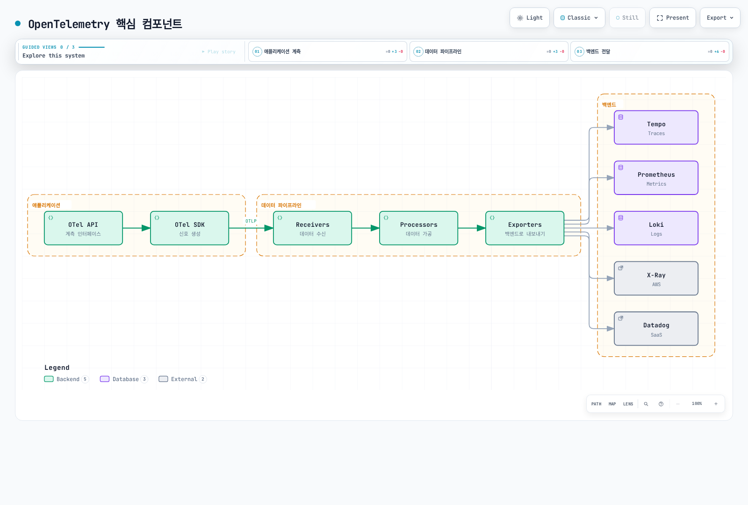Image resolution: width=748 pixels, height=505 pixels.
Task: Click the code icon on OTel SDK node
Action: point(157,218)
